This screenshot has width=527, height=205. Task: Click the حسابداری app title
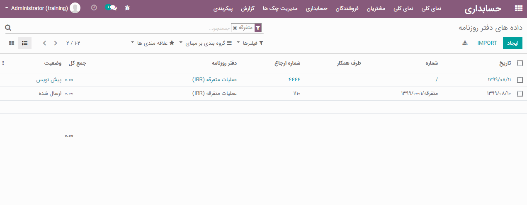click(483, 9)
